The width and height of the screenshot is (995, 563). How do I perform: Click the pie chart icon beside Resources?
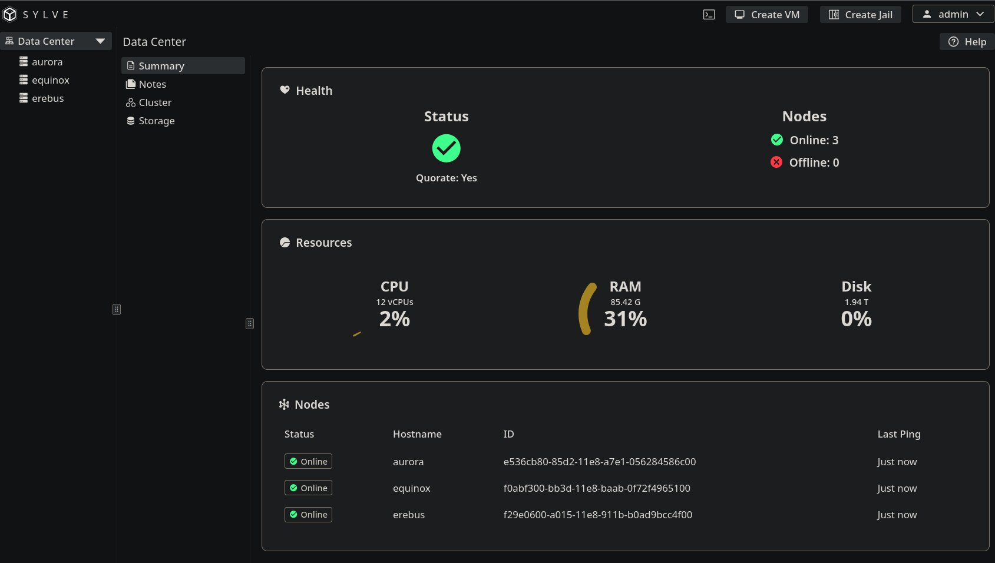pos(285,243)
